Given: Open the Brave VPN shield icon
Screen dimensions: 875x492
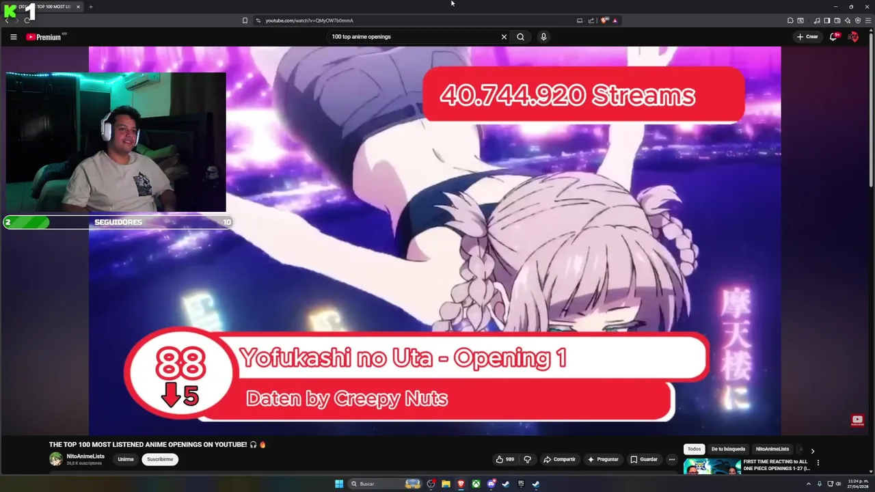Looking at the screenshot, I should [x=858, y=20].
